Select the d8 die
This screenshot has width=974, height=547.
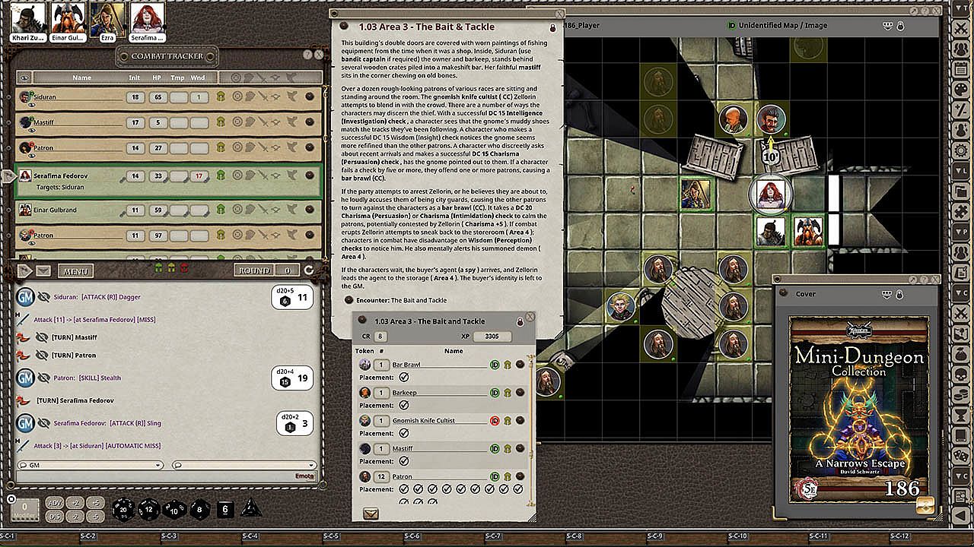click(199, 509)
